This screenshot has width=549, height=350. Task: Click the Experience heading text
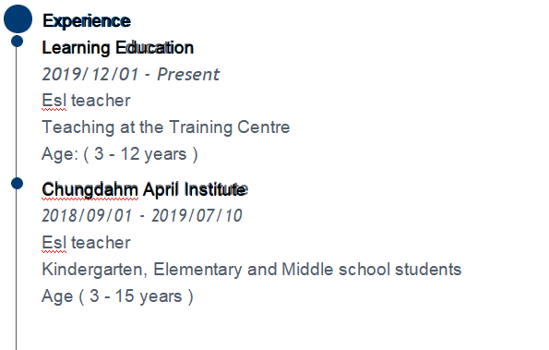tap(87, 21)
